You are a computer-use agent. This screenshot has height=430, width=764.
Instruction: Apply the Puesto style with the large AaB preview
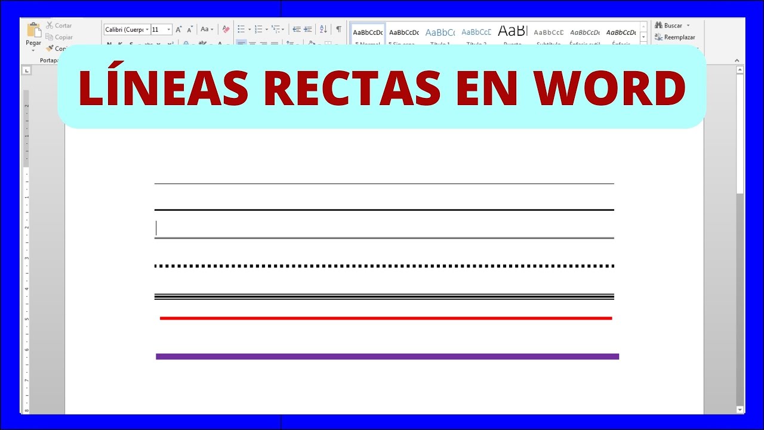click(x=513, y=33)
